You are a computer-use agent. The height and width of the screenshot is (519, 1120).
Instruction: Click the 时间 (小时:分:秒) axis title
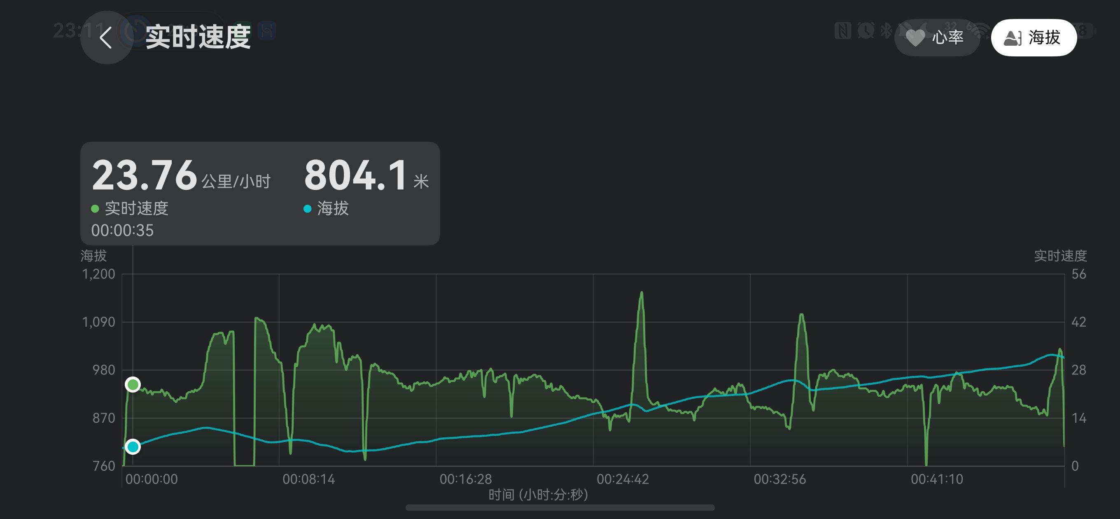click(x=538, y=495)
